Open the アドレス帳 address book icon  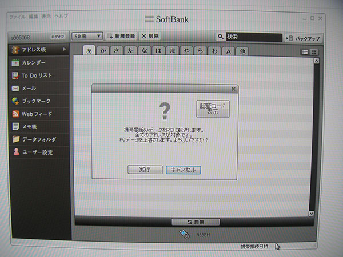pyautogui.click(x=15, y=50)
